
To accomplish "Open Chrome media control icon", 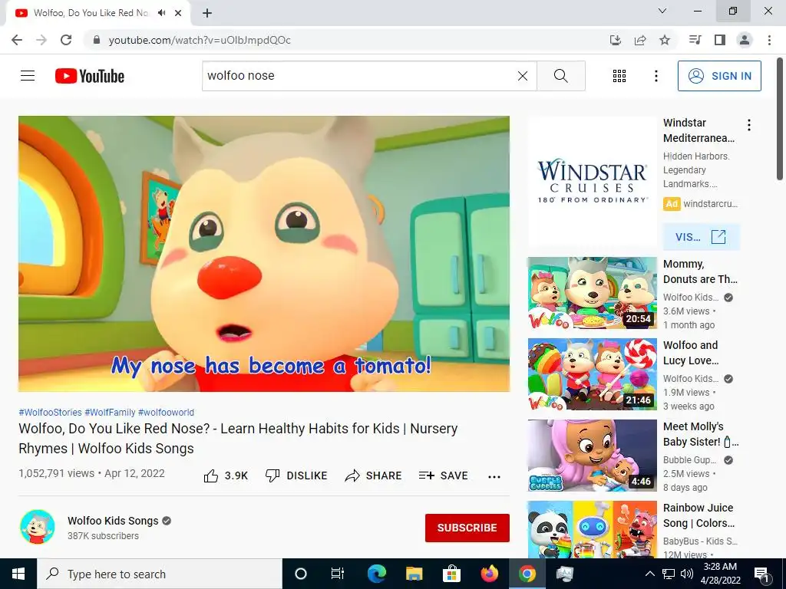I will [695, 40].
